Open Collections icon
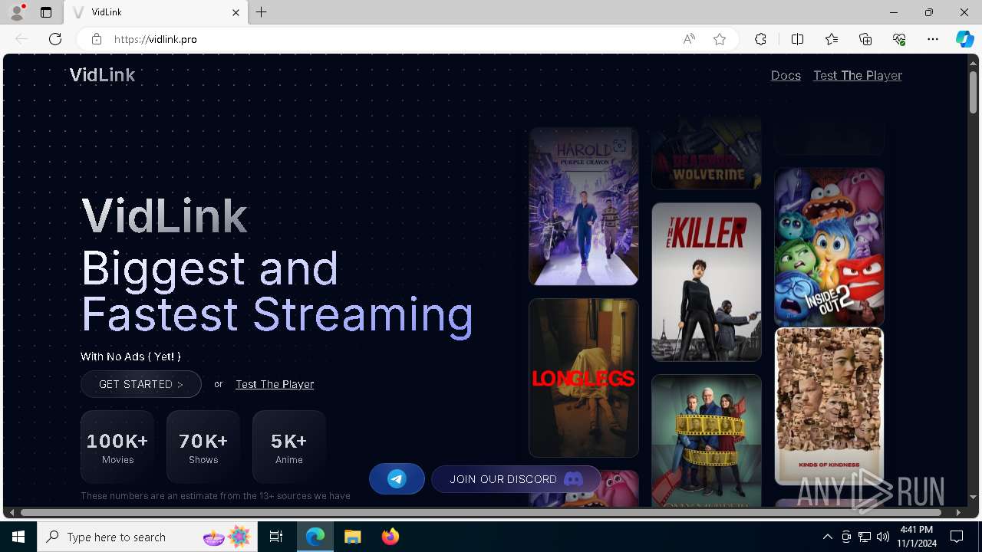982x552 pixels. 865,39
